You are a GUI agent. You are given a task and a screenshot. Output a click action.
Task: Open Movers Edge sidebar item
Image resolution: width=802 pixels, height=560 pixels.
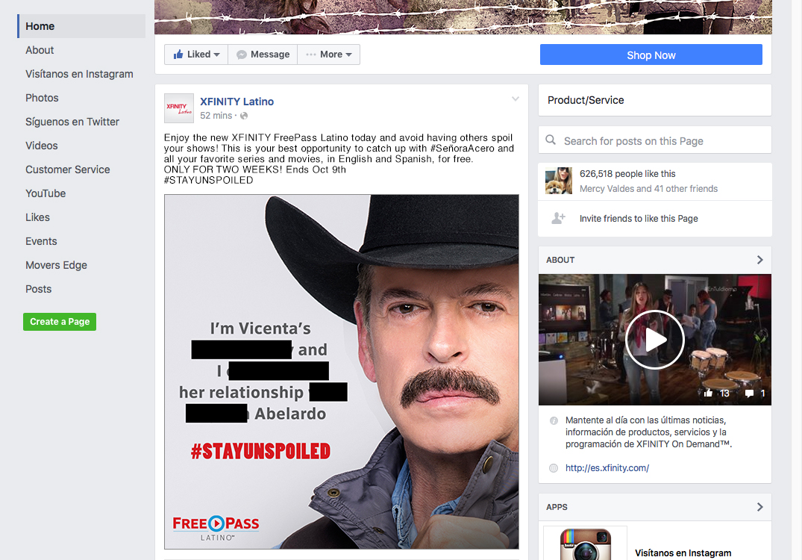(x=56, y=265)
